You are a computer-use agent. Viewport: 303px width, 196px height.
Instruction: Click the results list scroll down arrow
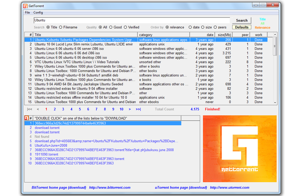(x=275, y=102)
